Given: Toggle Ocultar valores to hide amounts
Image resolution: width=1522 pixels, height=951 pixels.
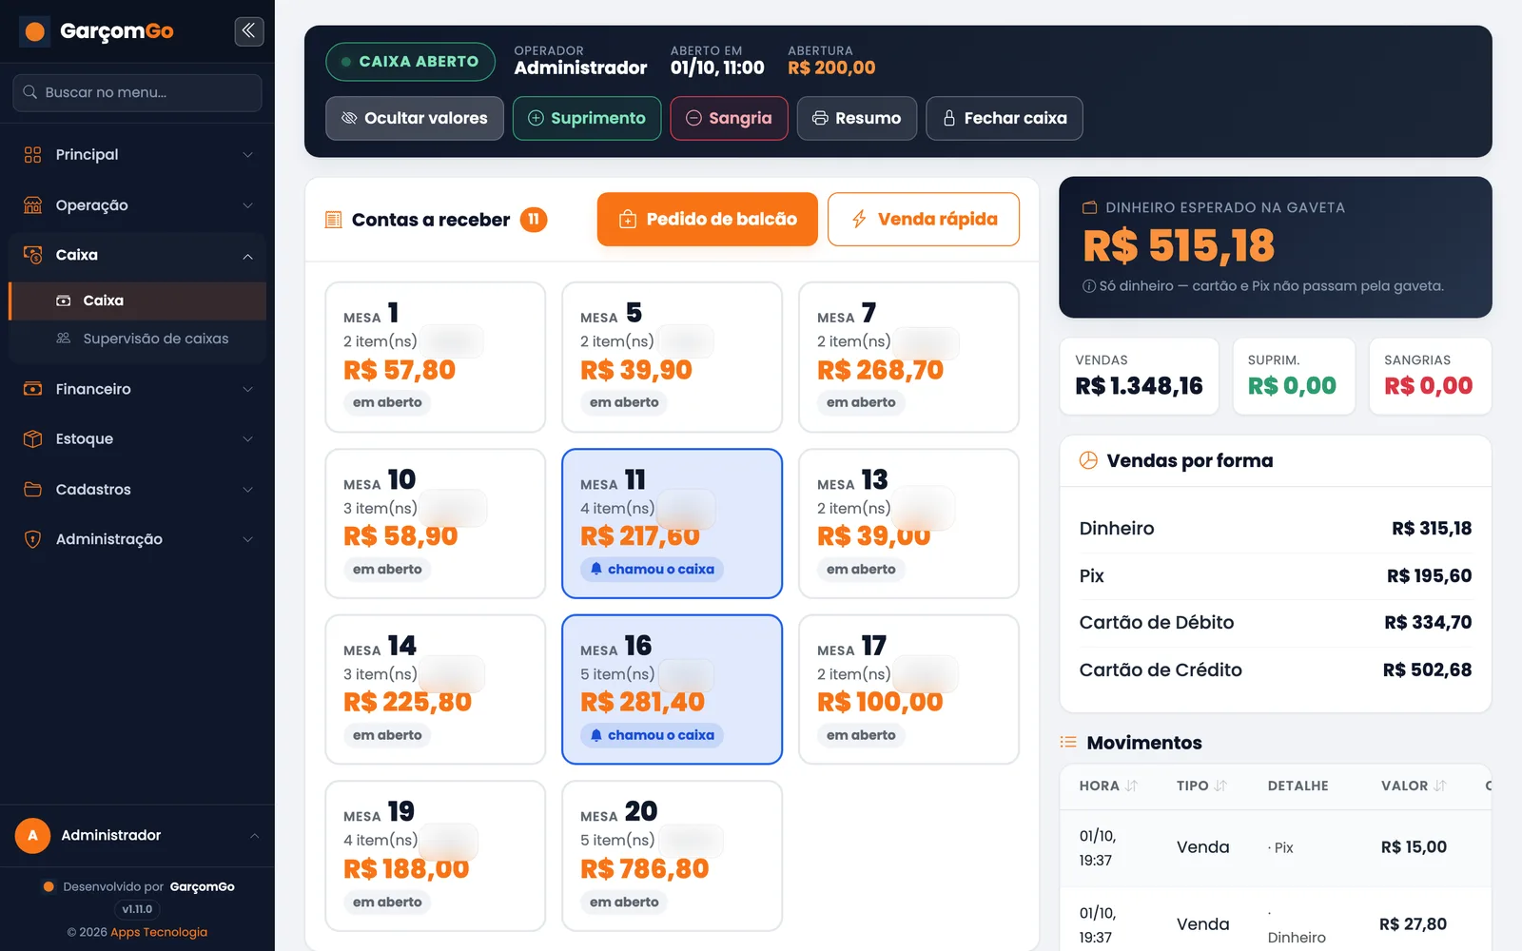Looking at the screenshot, I should (415, 118).
